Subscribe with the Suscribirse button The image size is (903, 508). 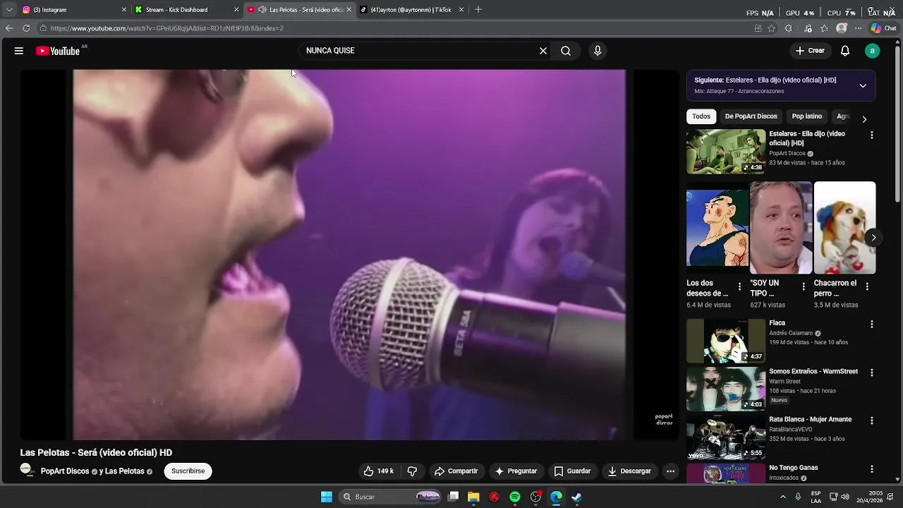click(x=188, y=471)
